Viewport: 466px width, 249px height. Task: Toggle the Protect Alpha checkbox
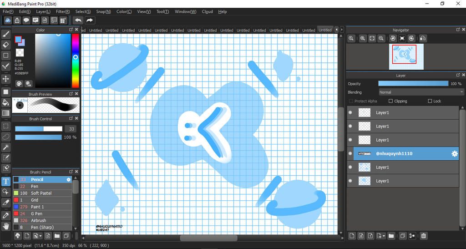pos(351,101)
